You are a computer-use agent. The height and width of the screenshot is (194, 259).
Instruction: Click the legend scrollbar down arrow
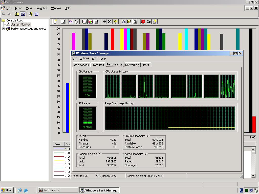(x=253, y=176)
